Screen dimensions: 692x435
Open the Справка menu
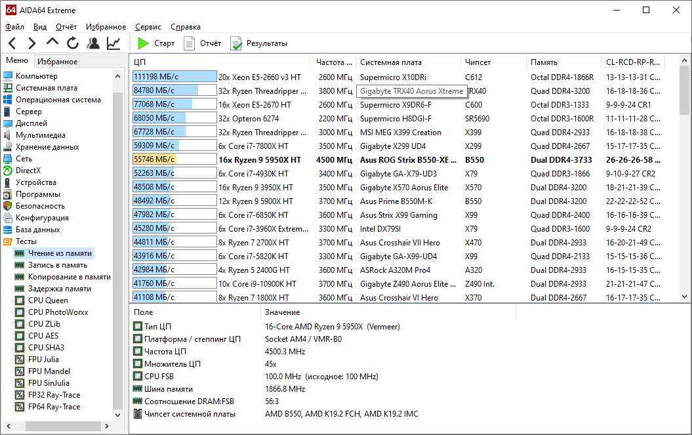(x=186, y=27)
